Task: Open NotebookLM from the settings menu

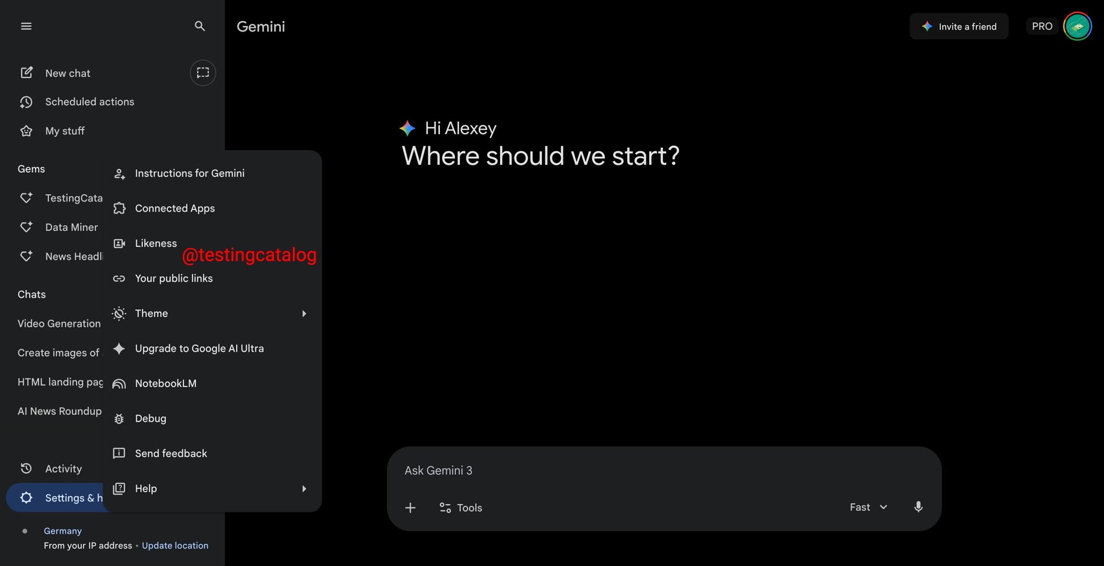Action: [x=166, y=383]
